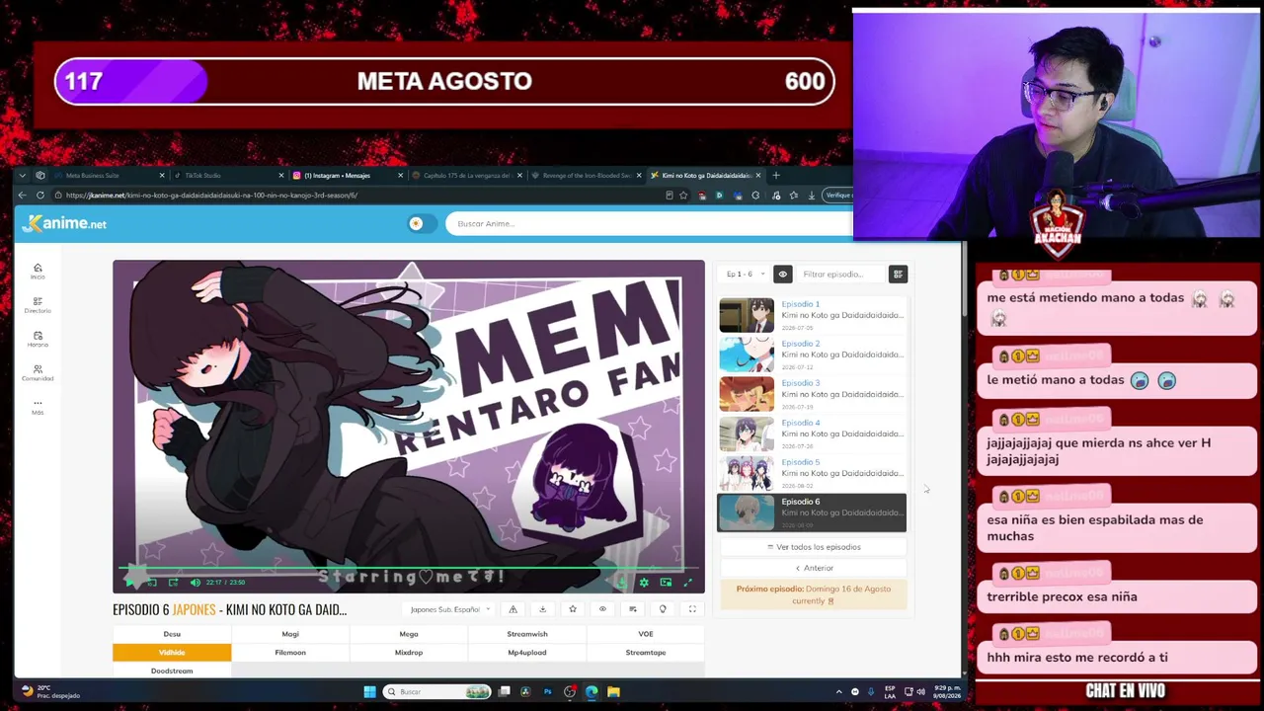Open the Windows Start menu
1264x711 pixels.
369,692
